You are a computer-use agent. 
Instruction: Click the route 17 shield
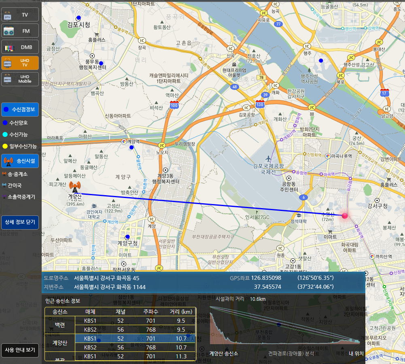click(x=384, y=93)
